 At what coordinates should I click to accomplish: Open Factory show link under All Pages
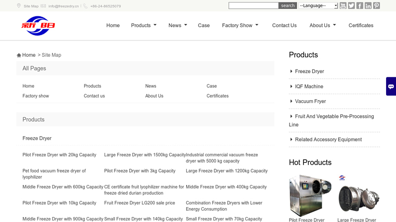tap(36, 96)
